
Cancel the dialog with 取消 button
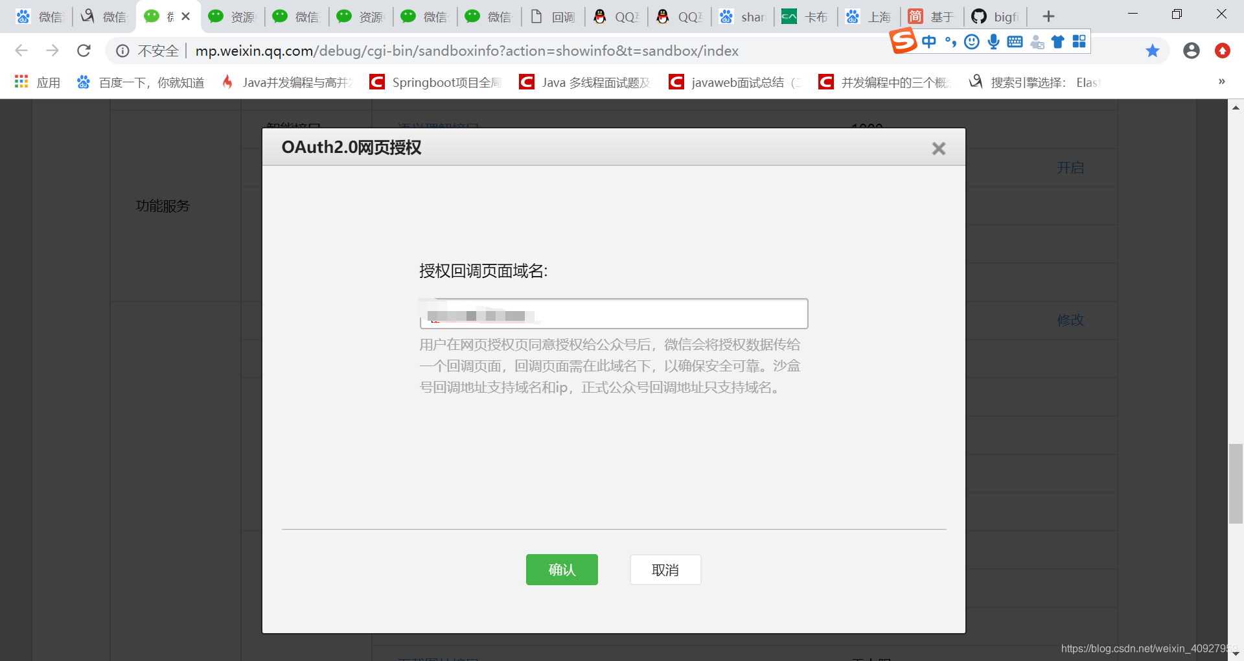[665, 570]
